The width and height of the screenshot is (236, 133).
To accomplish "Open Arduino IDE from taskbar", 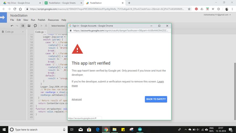I will (x=140, y=129).
